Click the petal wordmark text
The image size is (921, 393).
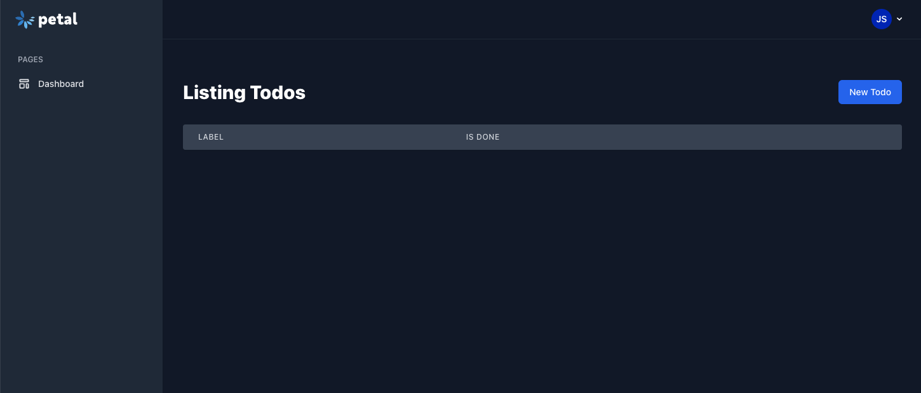click(x=58, y=20)
